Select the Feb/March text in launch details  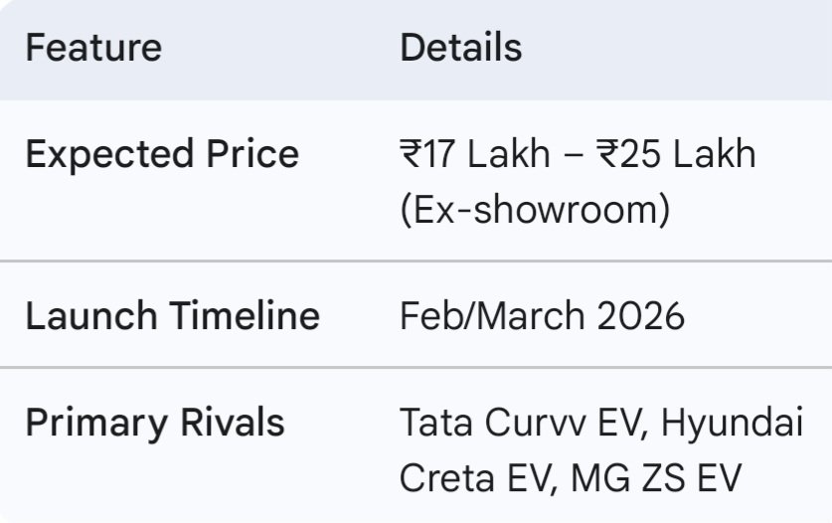coord(493,316)
